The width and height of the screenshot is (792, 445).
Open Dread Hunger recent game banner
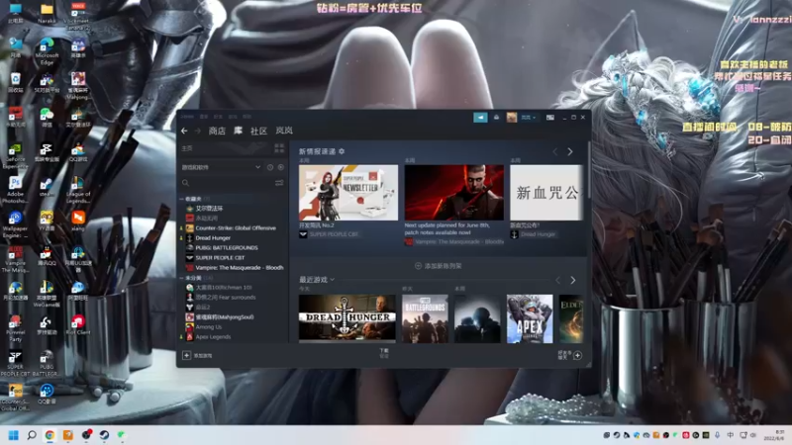pyautogui.click(x=347, y=317)
